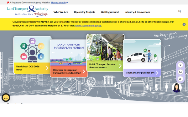Click Singapore government lion crest icon
188x117 pixels.
coord(8,2)
